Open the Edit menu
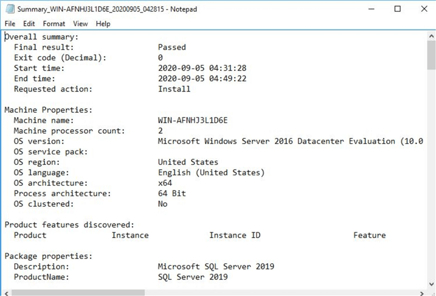 [x=29, y=24]
